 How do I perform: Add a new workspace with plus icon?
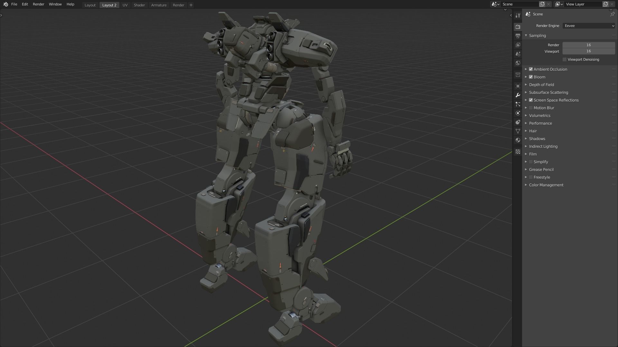click(x=191, y=5)
